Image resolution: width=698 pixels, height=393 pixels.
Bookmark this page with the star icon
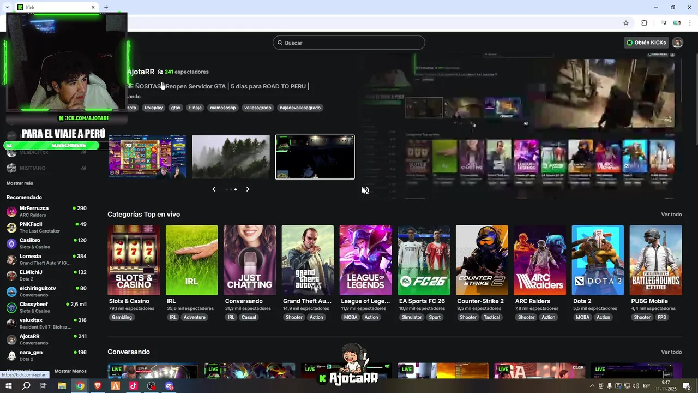pyautogui.click(x=626, y=23)
